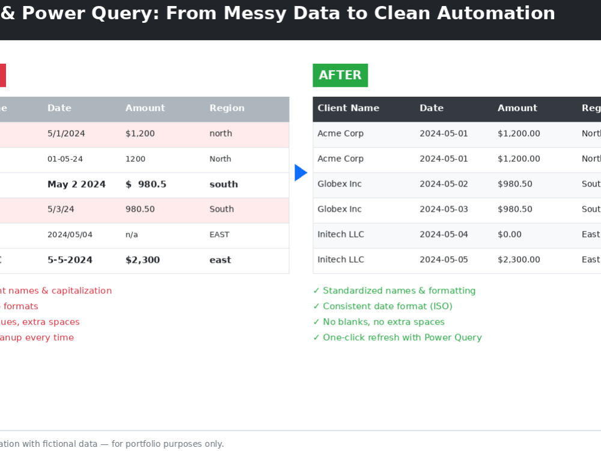Click the bold $2,300 amount cell
The image size is (601, 451).
[x=142, y=260]
